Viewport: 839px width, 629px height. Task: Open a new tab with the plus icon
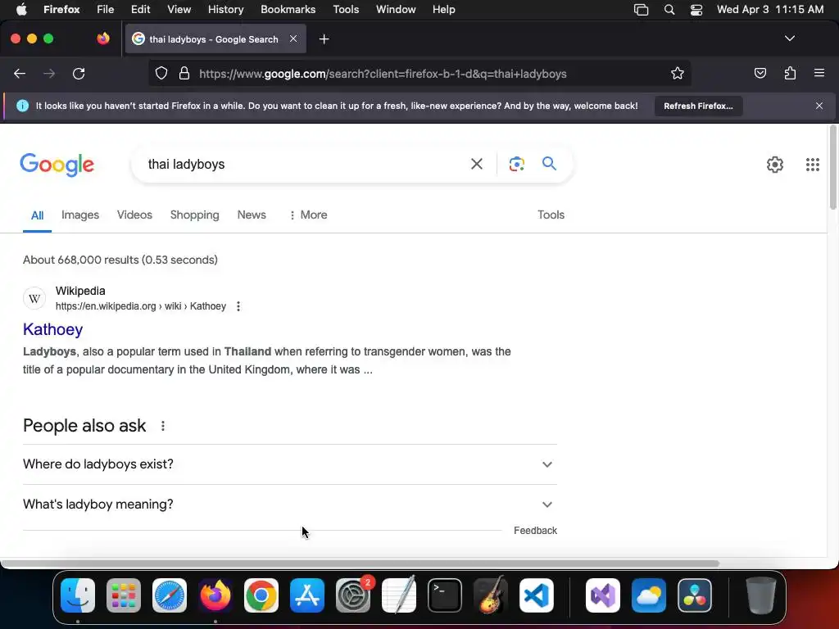pos(324,39)
